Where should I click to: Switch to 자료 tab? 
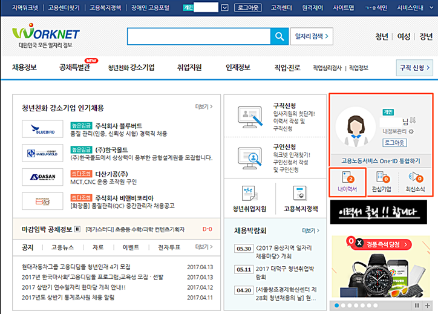(98, 247)
